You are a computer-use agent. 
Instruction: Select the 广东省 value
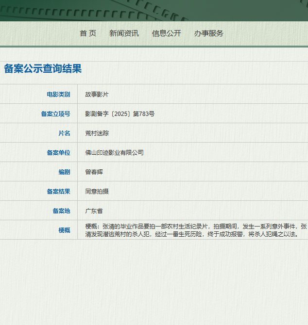(x=94, y=211)
